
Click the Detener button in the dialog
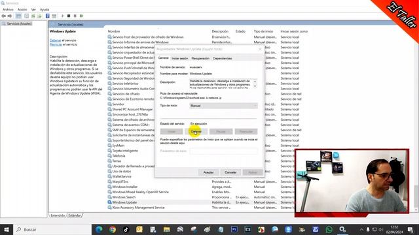coord(196,132)
